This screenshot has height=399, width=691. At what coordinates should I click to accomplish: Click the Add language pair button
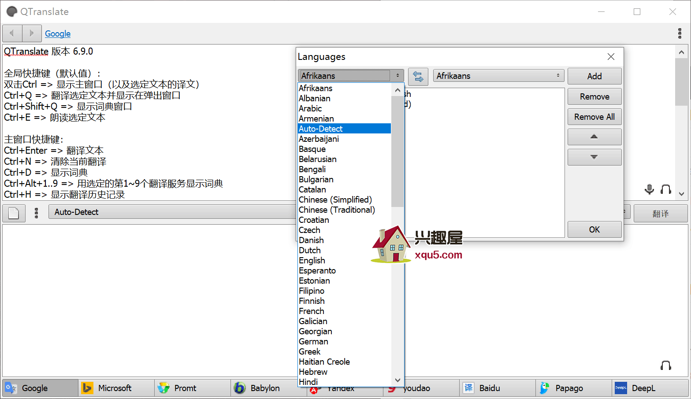pyautogui.click(x=594, y=76)
